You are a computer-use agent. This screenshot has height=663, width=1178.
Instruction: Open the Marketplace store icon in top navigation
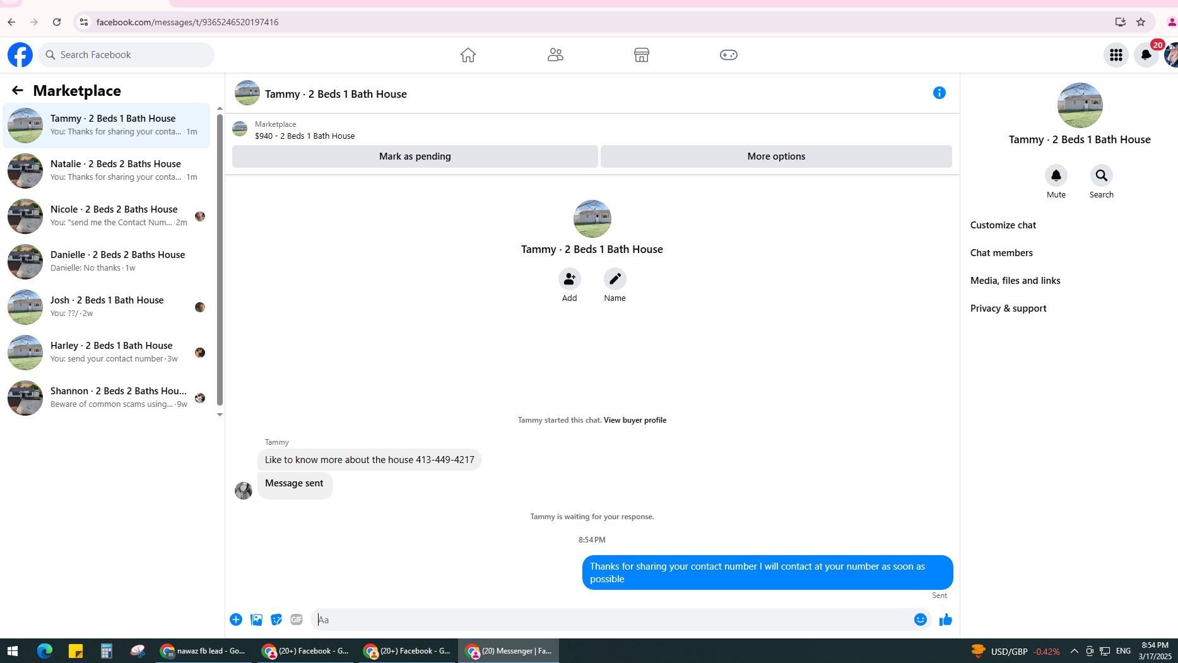tap(642, 55)
